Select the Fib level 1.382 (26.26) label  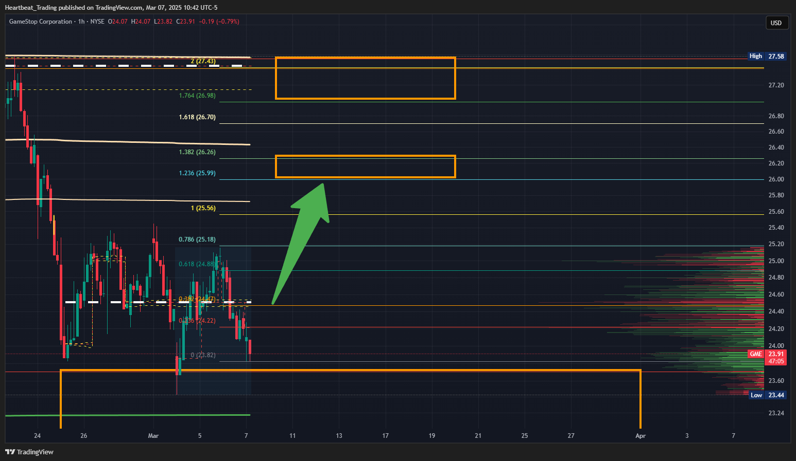(x=197, y=152)
